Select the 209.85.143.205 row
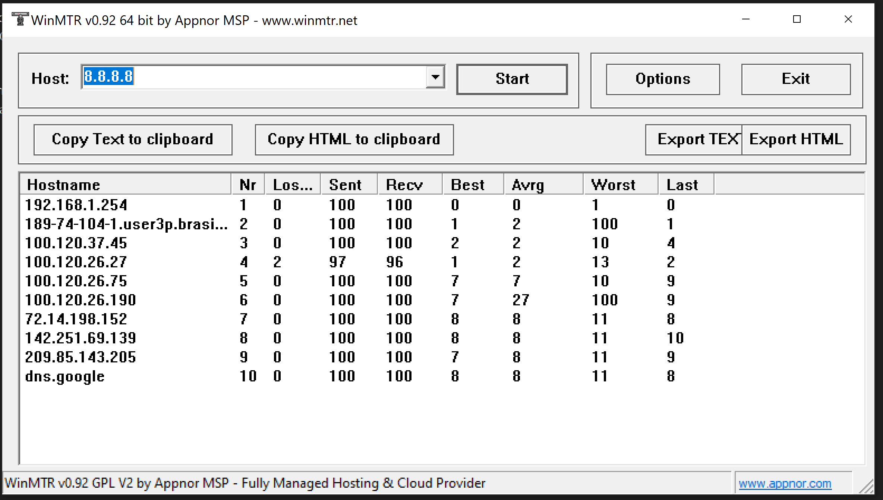 point(367,357)
